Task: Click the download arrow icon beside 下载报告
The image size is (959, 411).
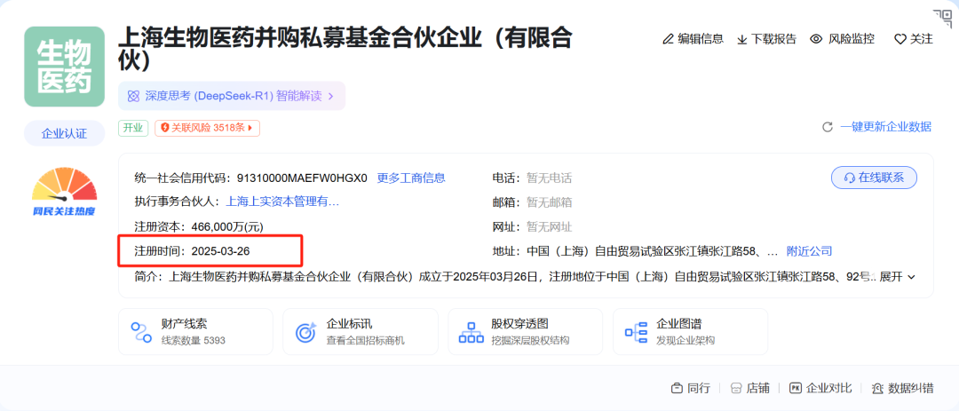Action: pos(741,40)
